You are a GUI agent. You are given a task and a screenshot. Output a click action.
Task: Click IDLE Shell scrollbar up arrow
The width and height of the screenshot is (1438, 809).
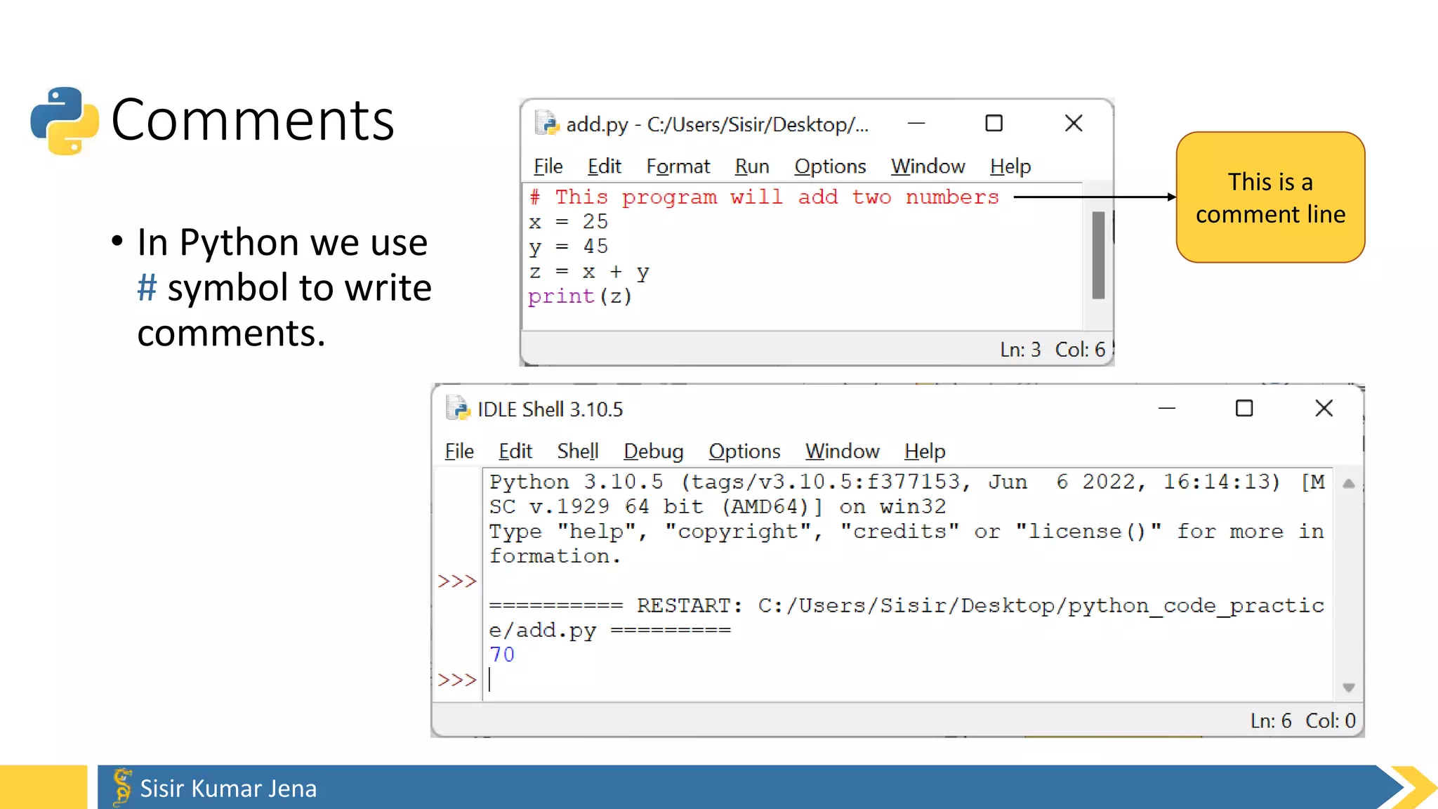[x=1348, y=483]
